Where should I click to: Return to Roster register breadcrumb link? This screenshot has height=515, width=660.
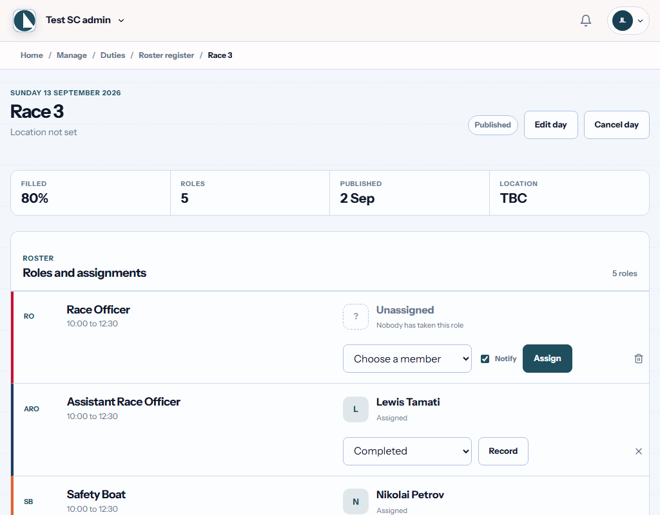(x=166, y=55)
